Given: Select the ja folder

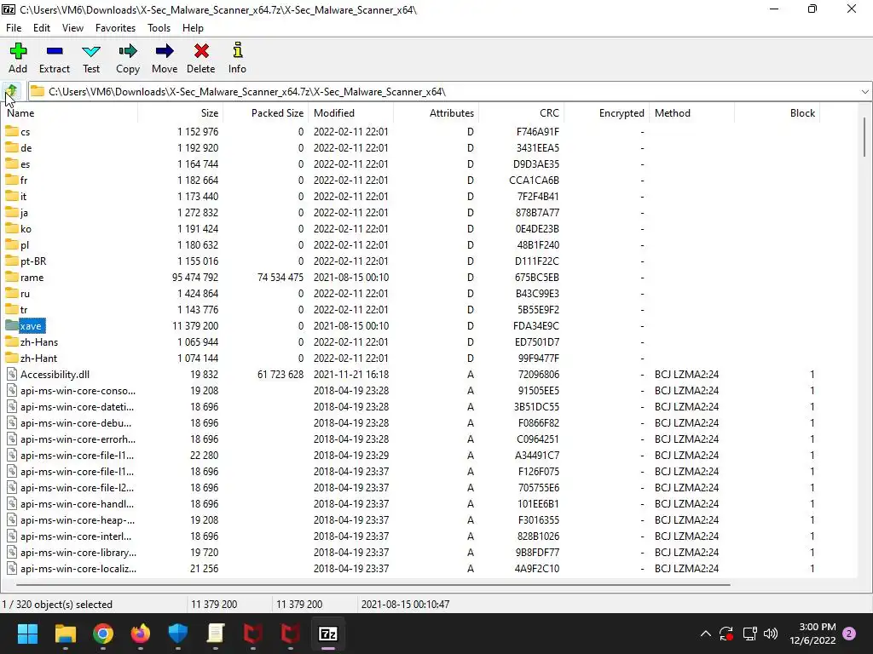Looking at the screenshot, I should [x=24, y=213].
